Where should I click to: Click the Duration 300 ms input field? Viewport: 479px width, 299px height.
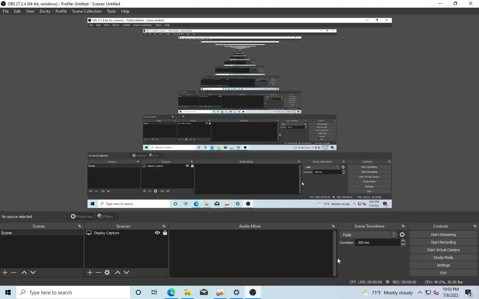378,243
